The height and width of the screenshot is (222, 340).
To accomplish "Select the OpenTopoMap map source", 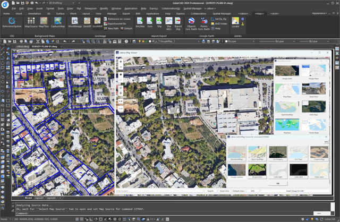I will (257, 153).
